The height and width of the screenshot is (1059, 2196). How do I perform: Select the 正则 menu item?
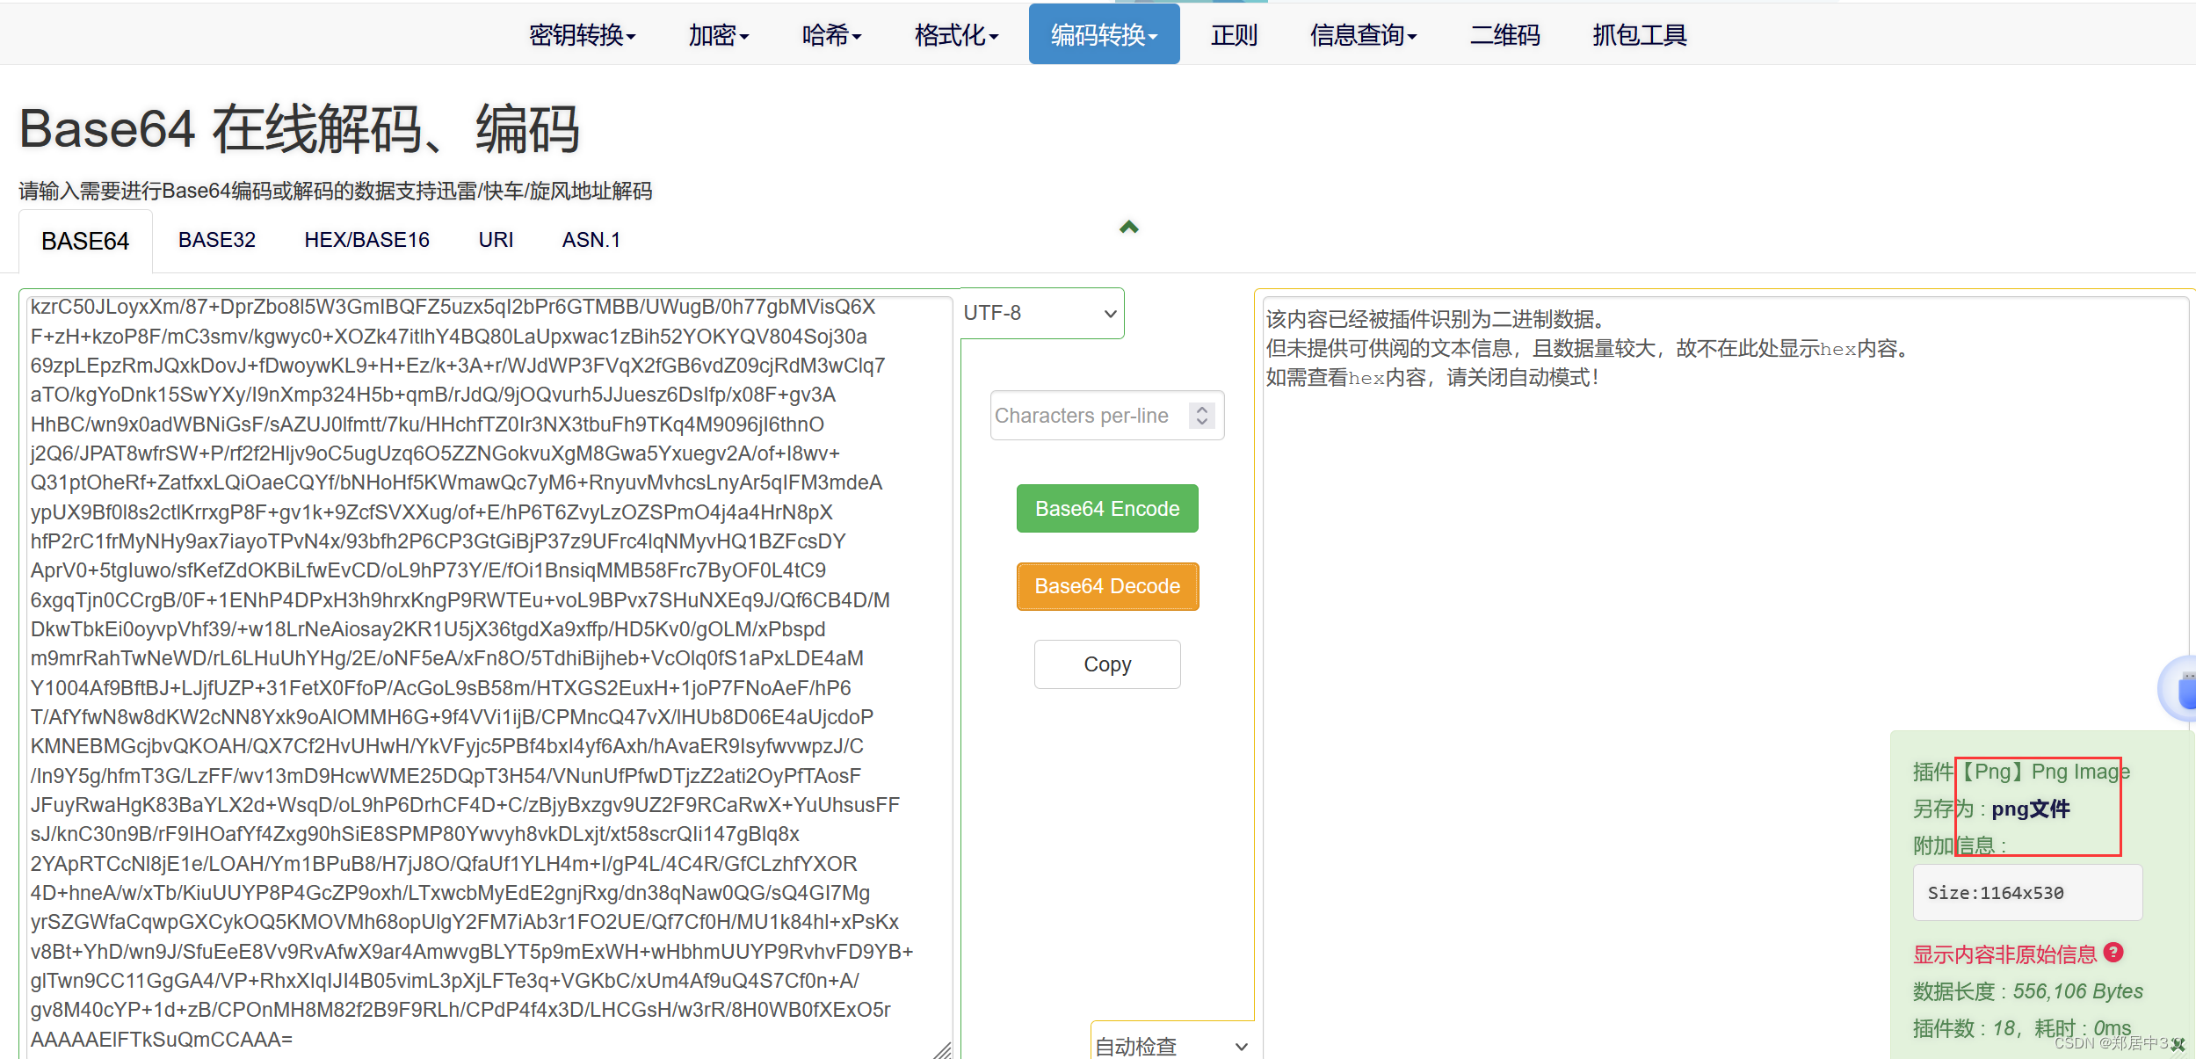pos(1234,34)
